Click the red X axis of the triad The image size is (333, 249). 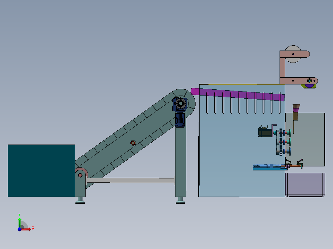coord(26,229)
